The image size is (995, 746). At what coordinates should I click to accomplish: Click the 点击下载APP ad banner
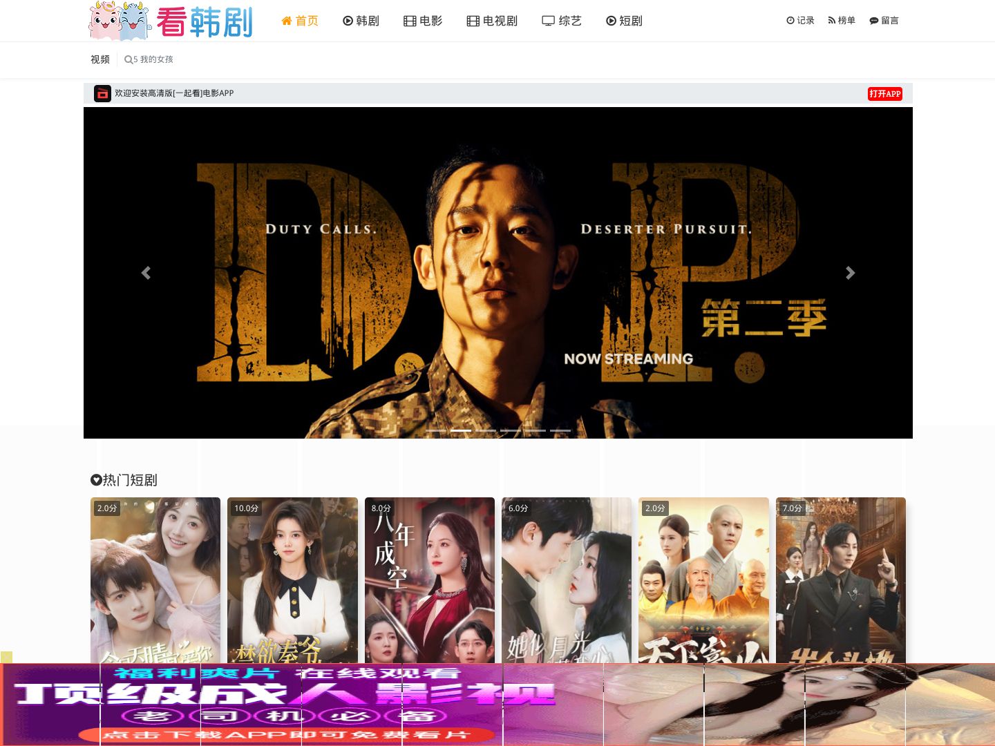click(x=497, y=705)
